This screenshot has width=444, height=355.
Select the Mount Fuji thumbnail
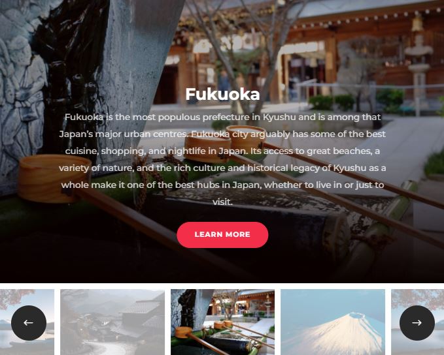[333, 322]
